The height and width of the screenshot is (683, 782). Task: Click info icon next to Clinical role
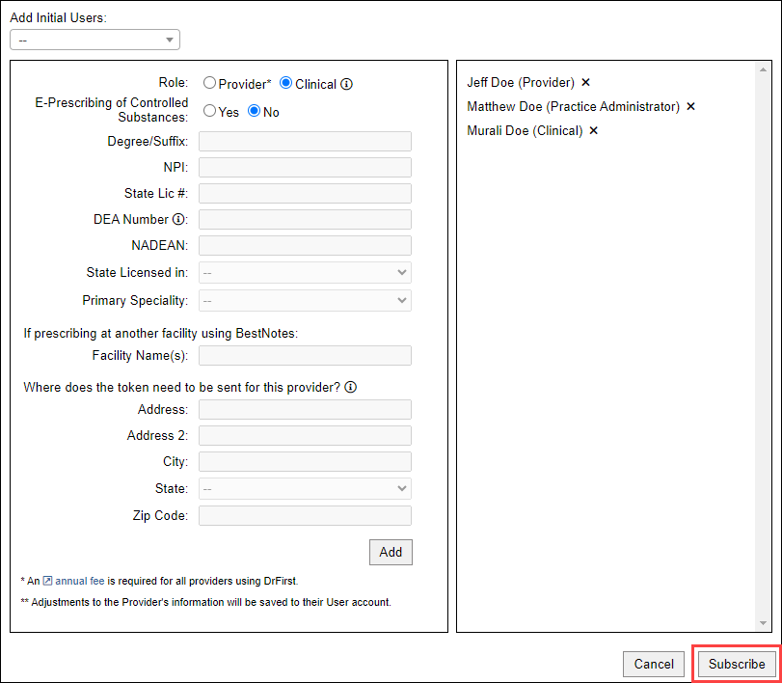[346, 84]
